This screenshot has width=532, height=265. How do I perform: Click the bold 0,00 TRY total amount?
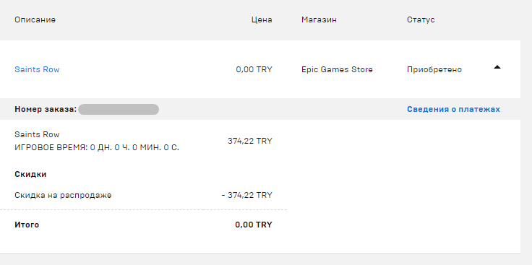(x=254, y=225)
